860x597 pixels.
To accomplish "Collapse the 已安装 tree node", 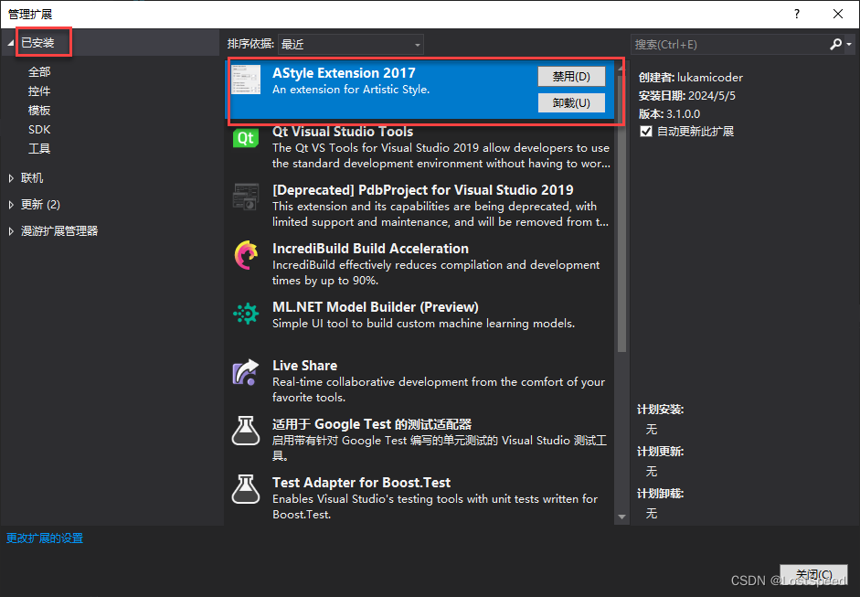I will tap(10, 43).
